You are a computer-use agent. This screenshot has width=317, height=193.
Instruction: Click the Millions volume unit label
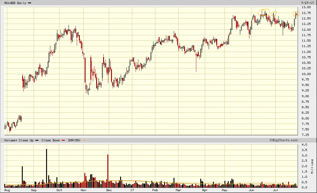pos(312,166)
